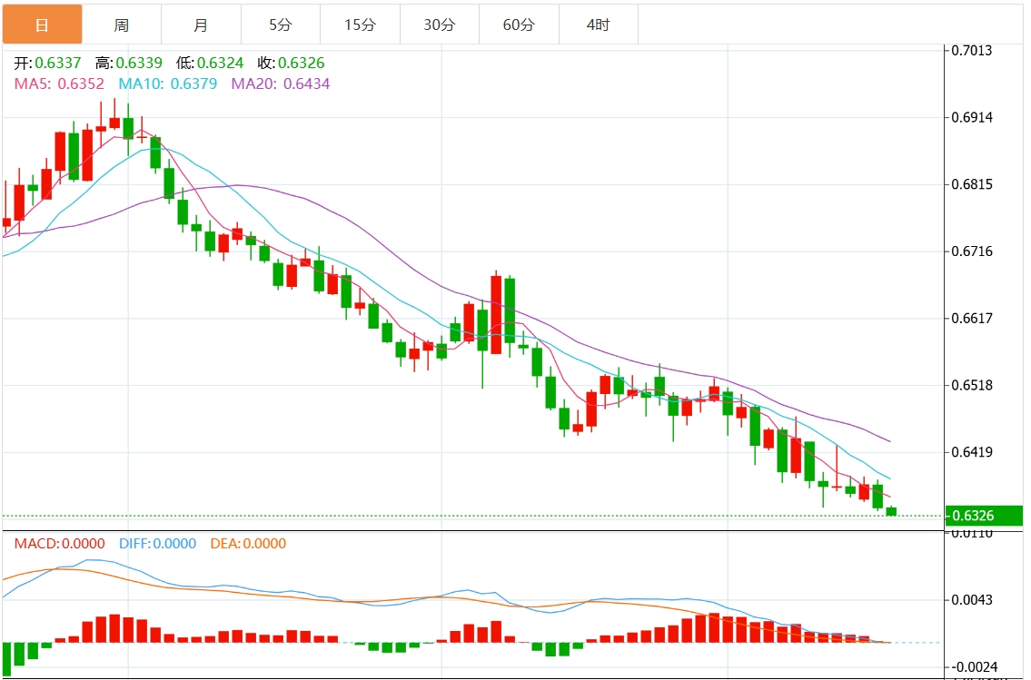Choose the 60分 interval tab
Screen dimensions: 1031x680
[520, 25]
